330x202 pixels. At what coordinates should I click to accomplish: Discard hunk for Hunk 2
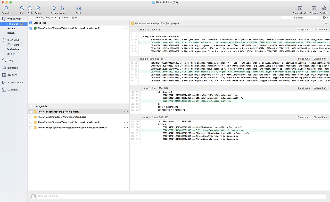coord(320,59)
